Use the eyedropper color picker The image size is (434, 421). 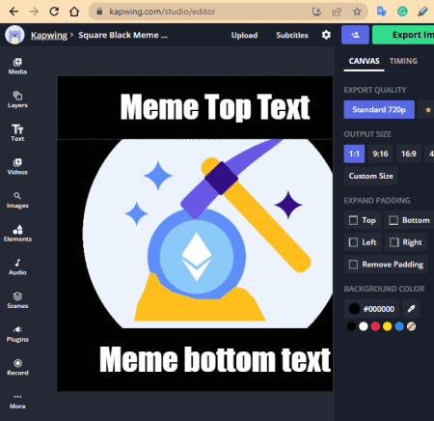(411, 309)
